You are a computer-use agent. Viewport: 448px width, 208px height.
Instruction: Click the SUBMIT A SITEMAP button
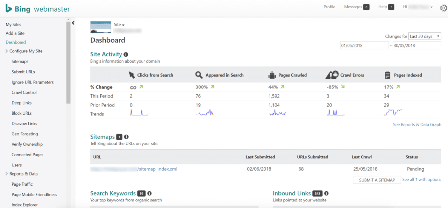coord(377,180)
